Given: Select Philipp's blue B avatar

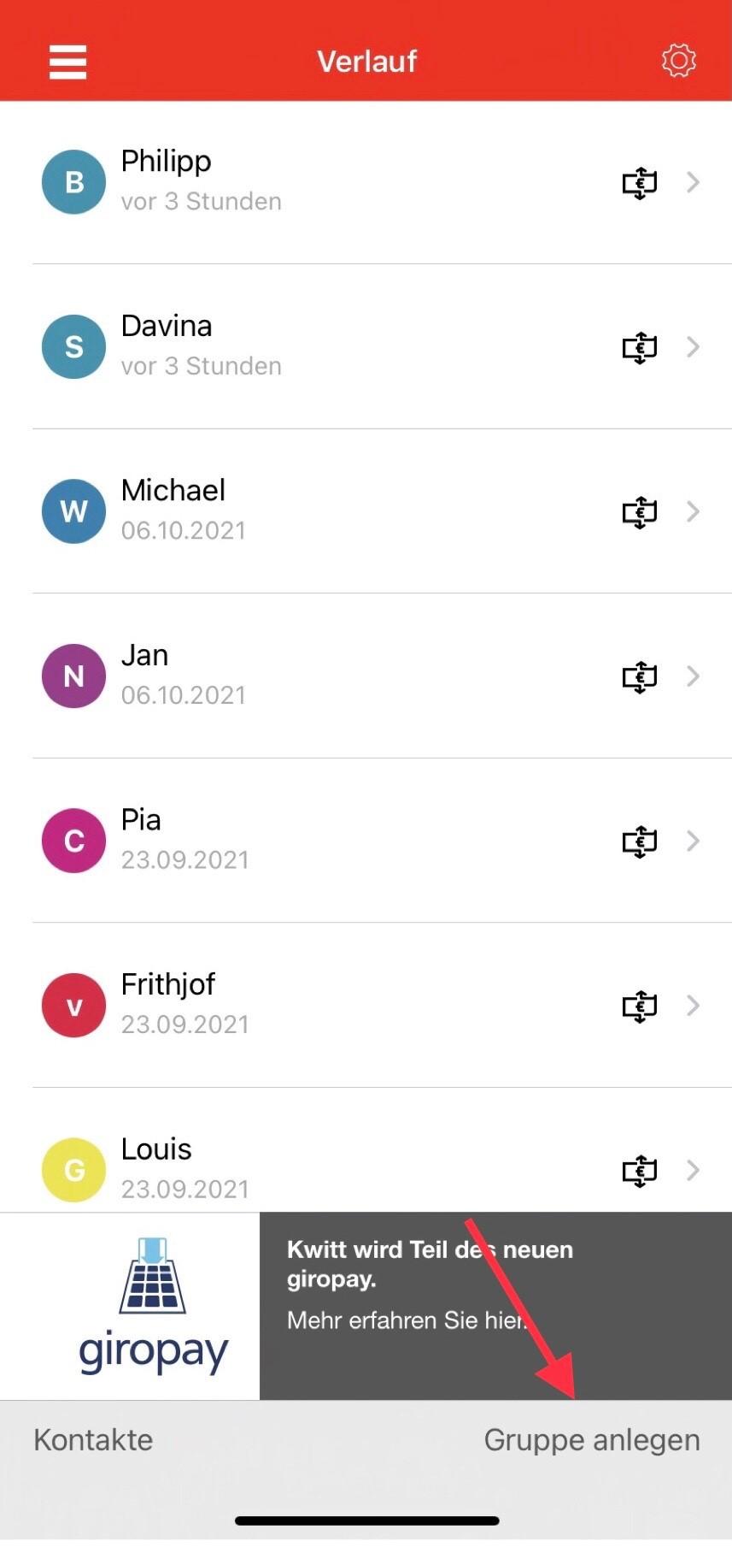Looking at the screenshot, I should pyautogui.click(x=74, y=182).
